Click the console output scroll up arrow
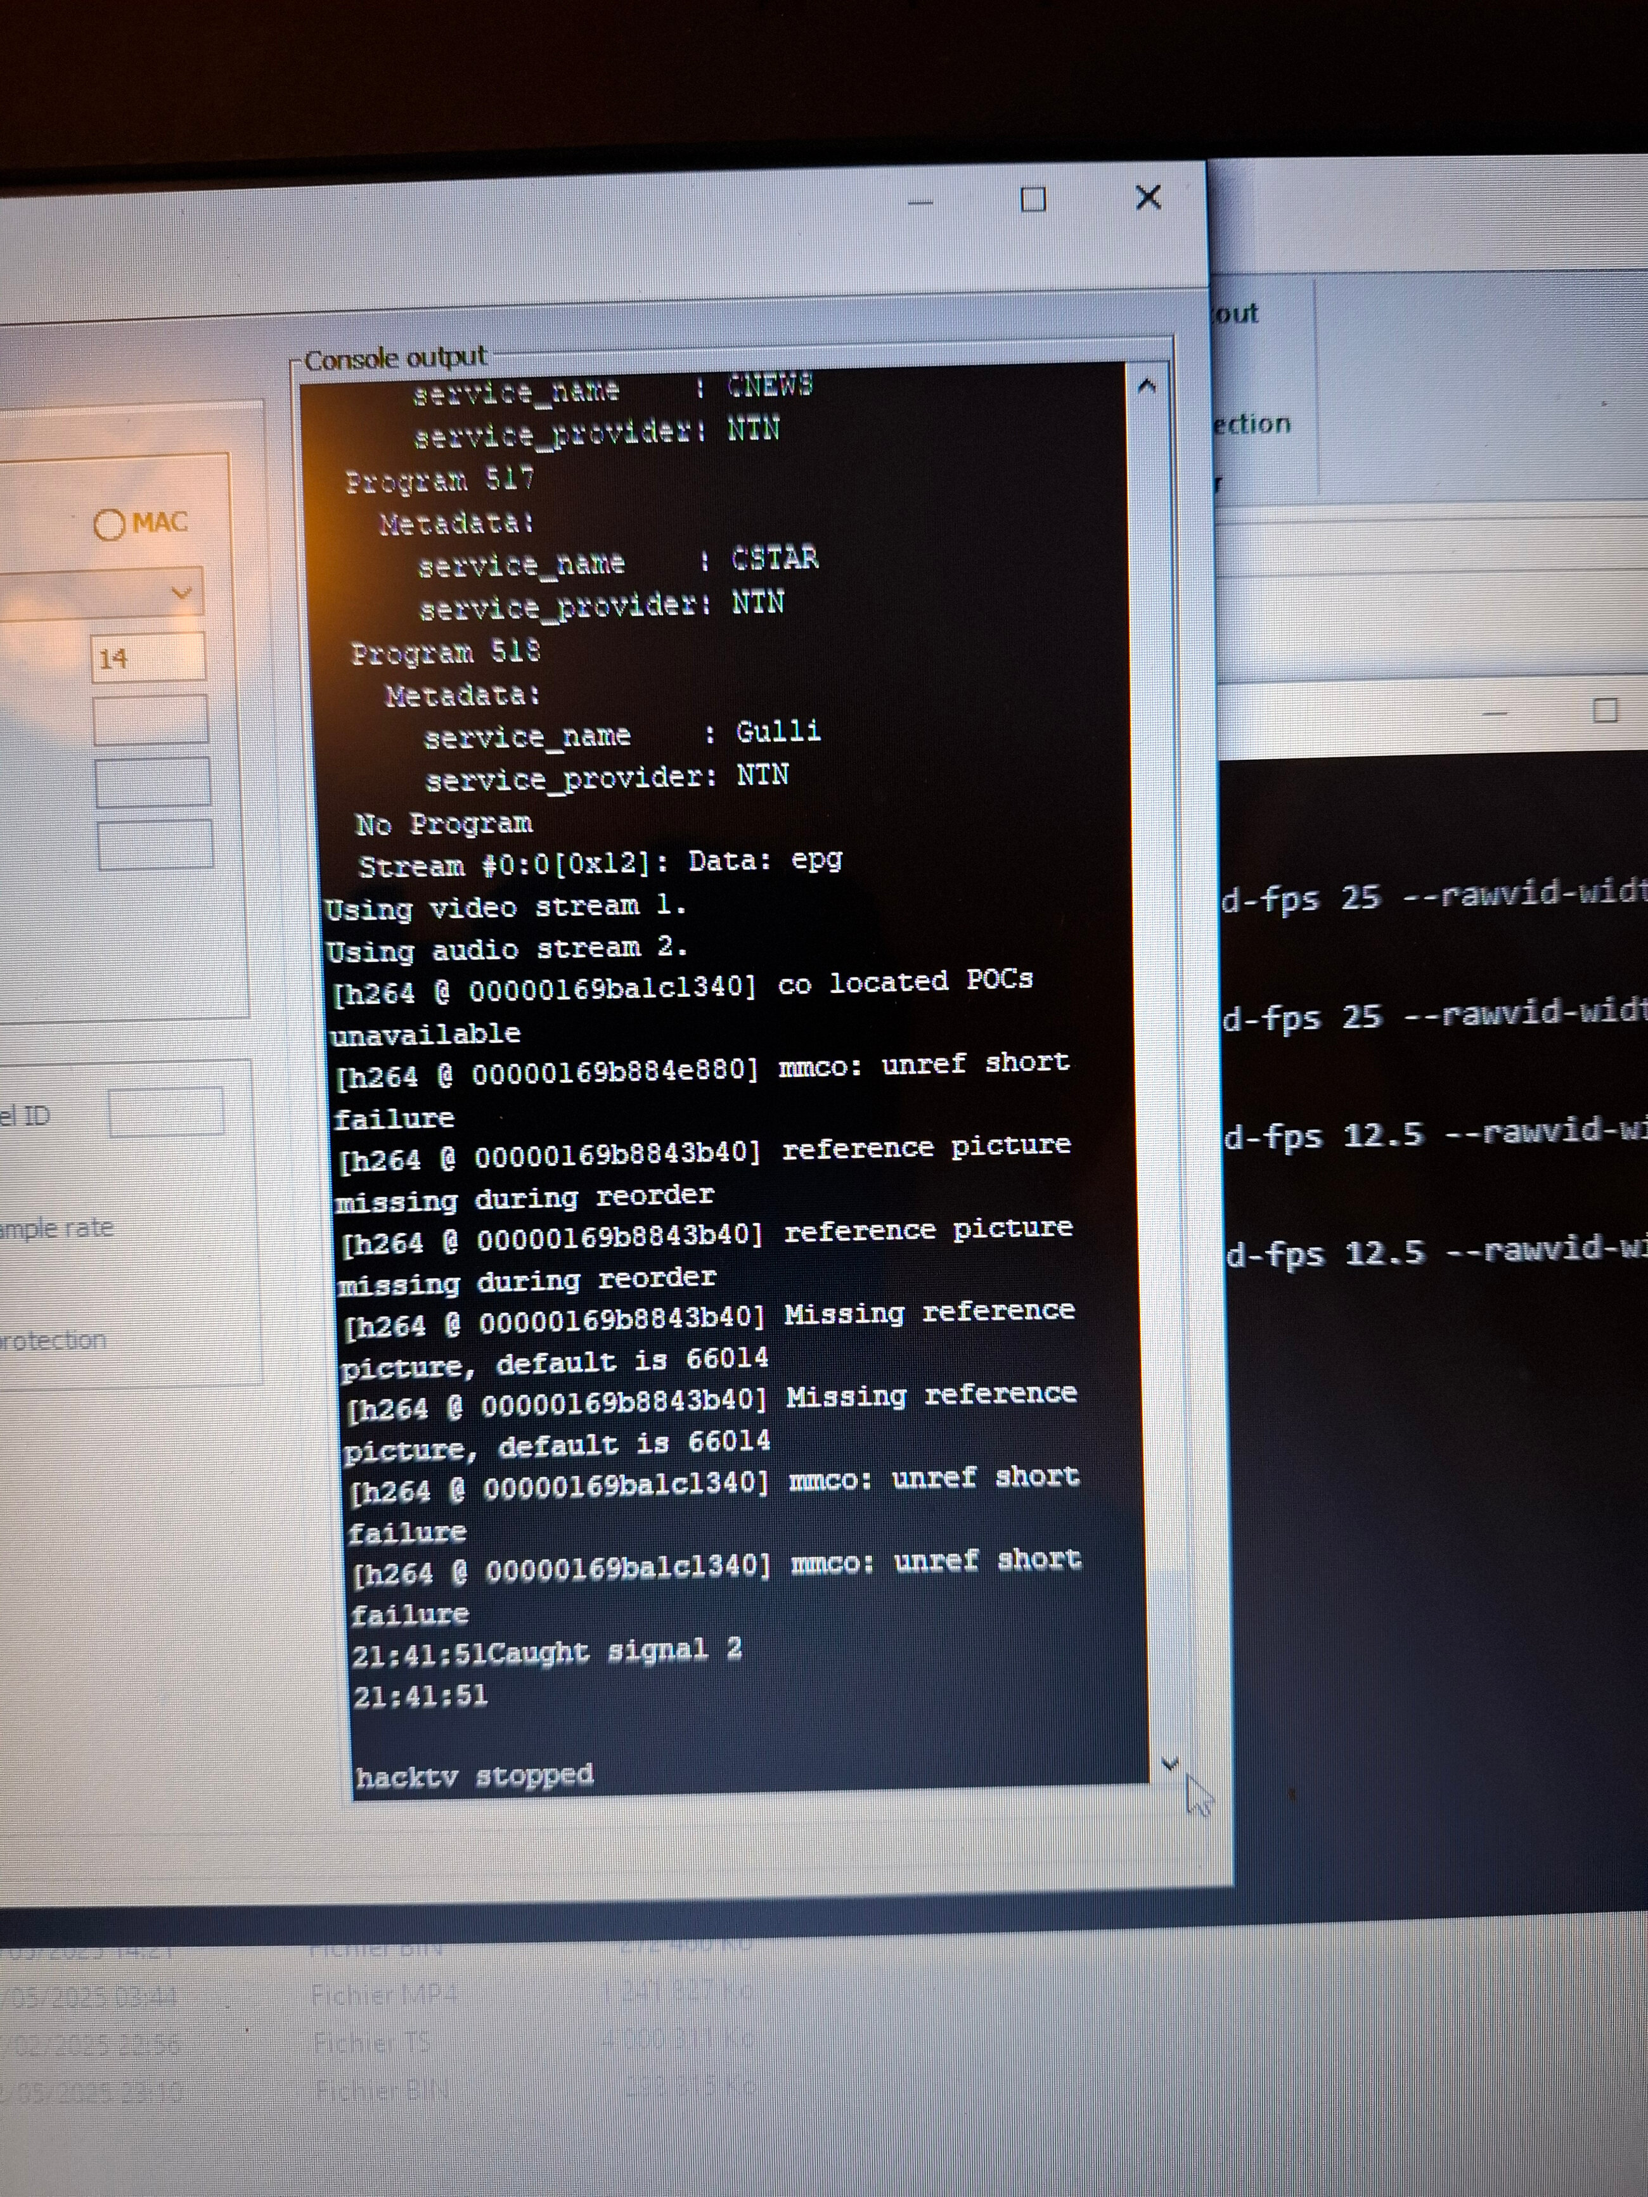 [1147, 387]
